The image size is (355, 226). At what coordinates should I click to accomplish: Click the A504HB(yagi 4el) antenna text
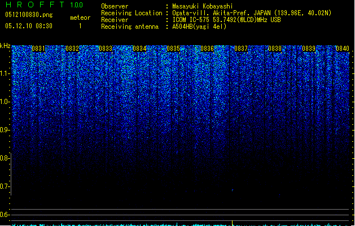[199, 27]
